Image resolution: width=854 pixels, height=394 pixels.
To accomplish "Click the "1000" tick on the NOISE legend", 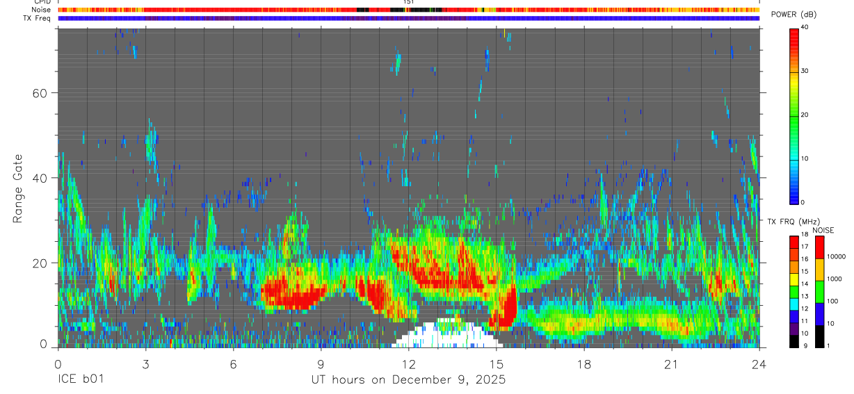I will click(x=833, y=279).
